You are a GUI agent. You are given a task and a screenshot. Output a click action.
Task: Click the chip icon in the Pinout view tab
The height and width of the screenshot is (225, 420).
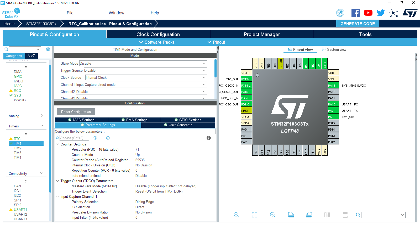click(290, 49)
